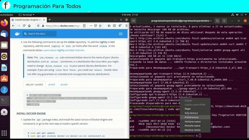Save page to Pocket
249x140 pixels.
pos(96,26)
